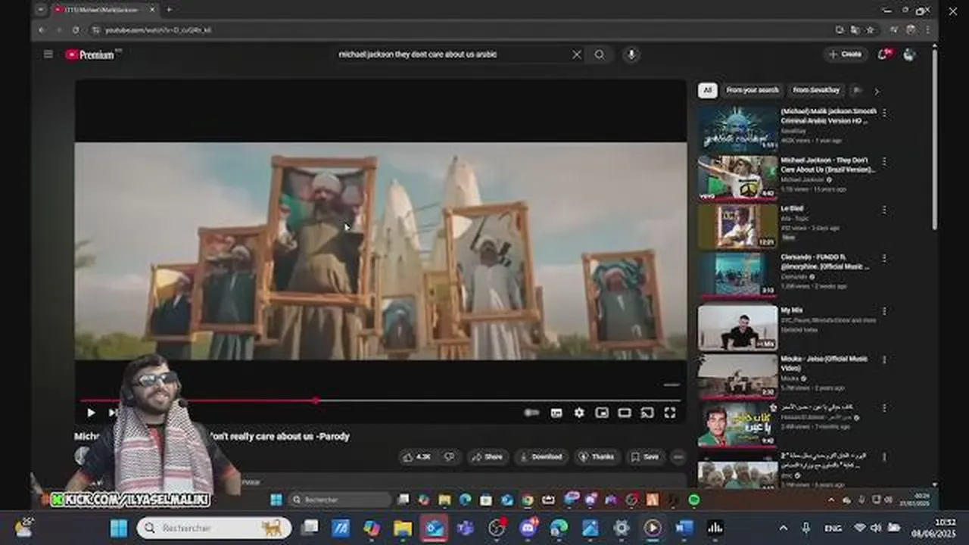
Task: Select the From your search chip
Action: tap(752, 90)
